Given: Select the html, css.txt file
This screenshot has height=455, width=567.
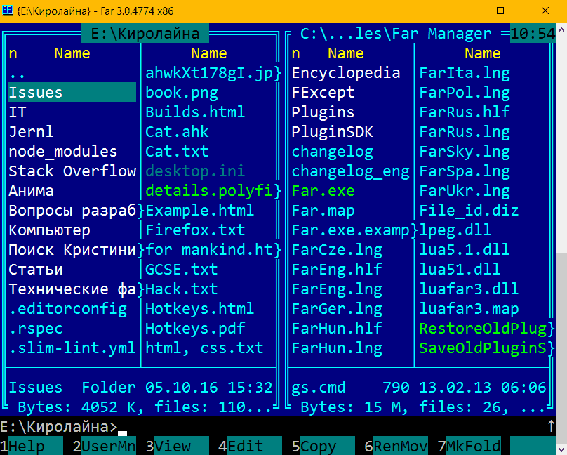Looking at the screenshot, I should 204,348.
